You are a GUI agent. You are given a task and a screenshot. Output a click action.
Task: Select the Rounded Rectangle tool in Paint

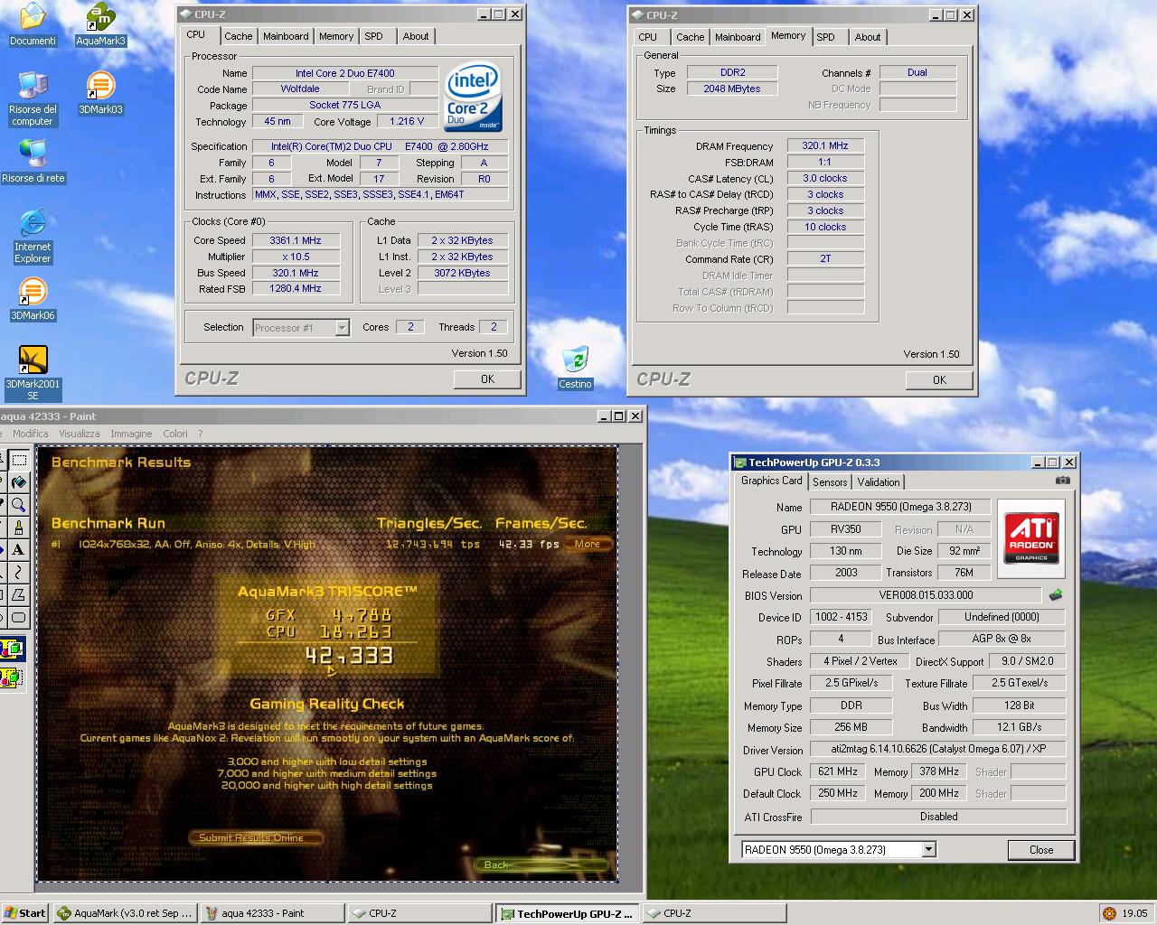click(18, 618)
